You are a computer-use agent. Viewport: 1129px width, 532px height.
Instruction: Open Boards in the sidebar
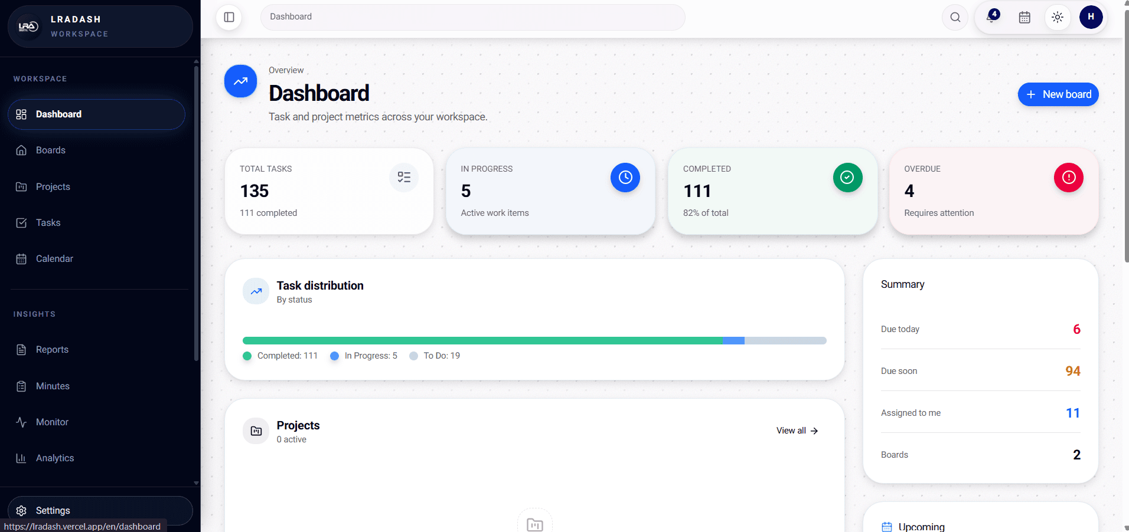coord(96,150)
